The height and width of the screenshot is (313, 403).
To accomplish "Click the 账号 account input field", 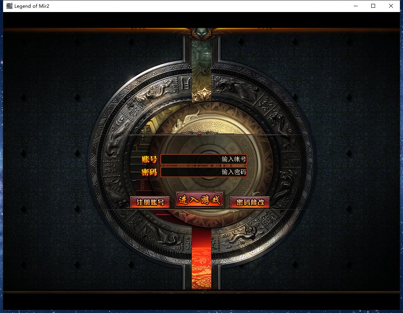I will [x=204, y=159].
